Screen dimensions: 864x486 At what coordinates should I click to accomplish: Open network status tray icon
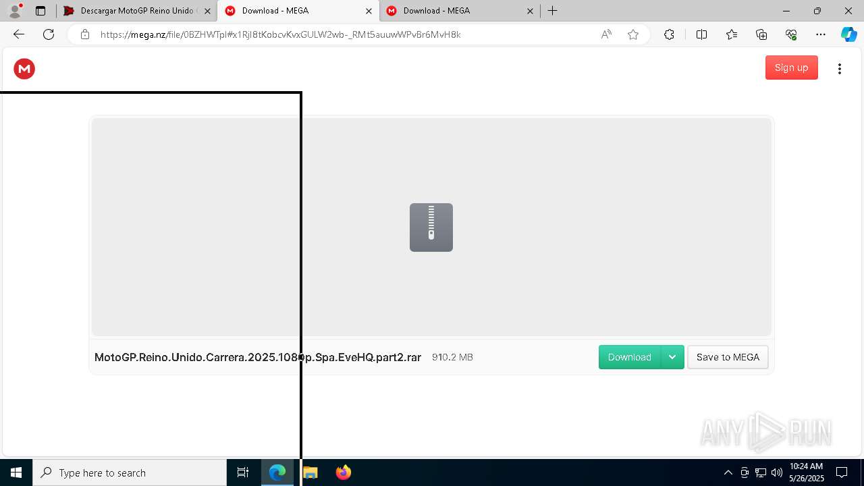pyautogui.click(x=761, y=473)
